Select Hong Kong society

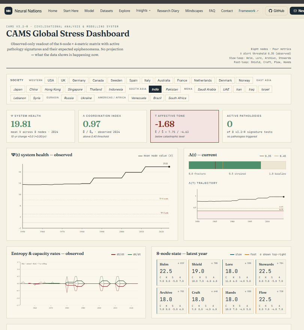coord(52,89)
